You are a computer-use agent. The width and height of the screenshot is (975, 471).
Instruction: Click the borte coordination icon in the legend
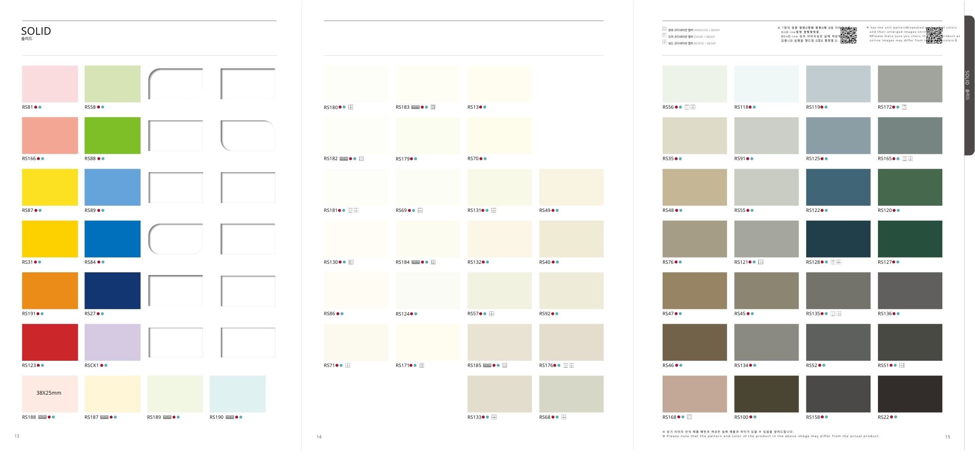click(665, 42)
